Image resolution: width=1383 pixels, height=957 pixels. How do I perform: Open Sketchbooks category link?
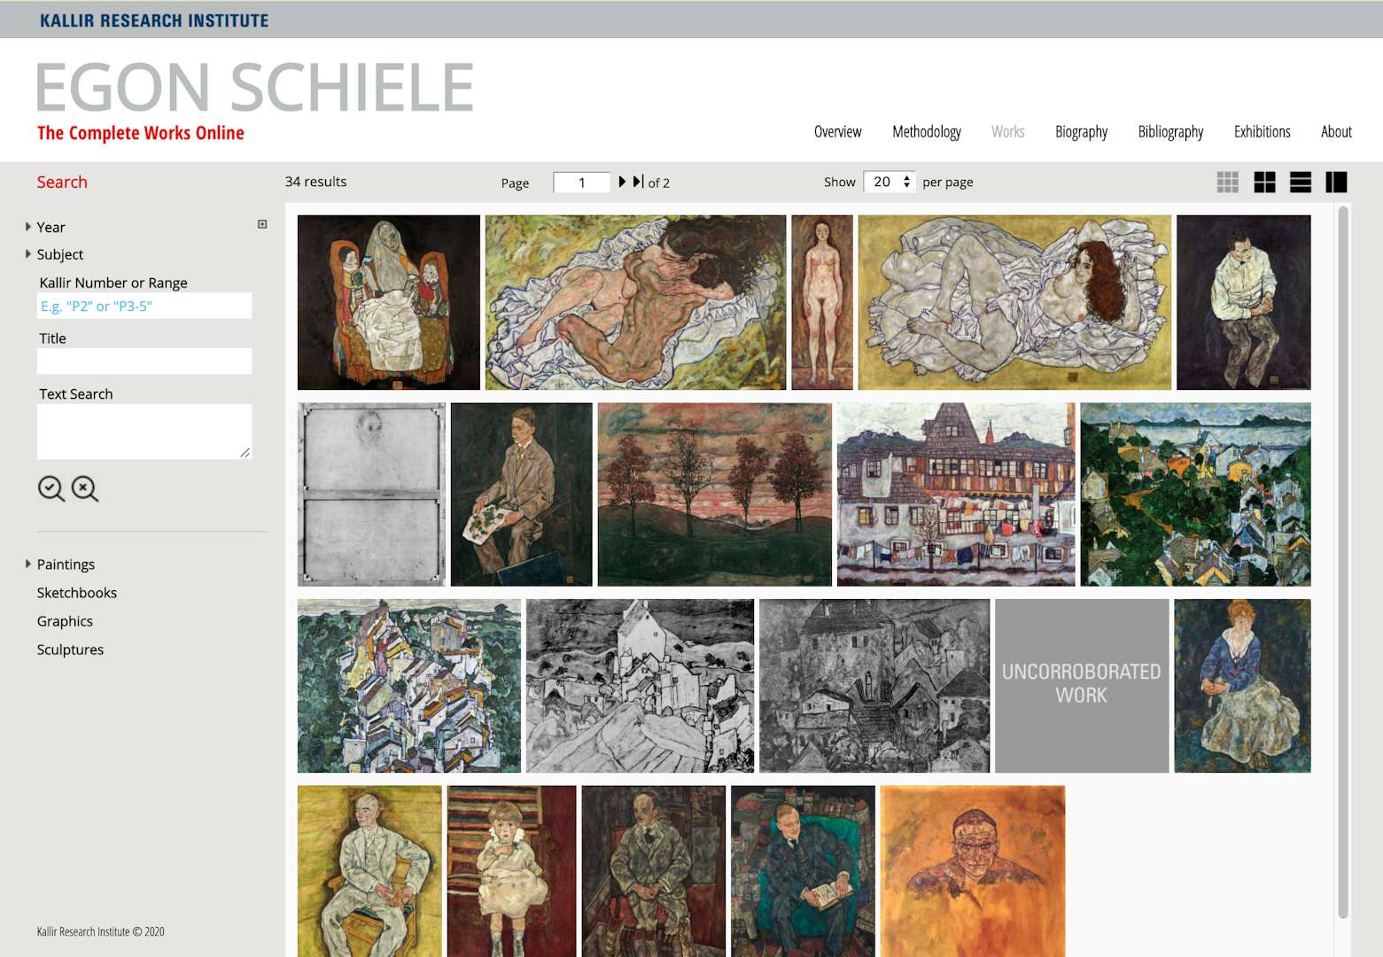point(77,593)
